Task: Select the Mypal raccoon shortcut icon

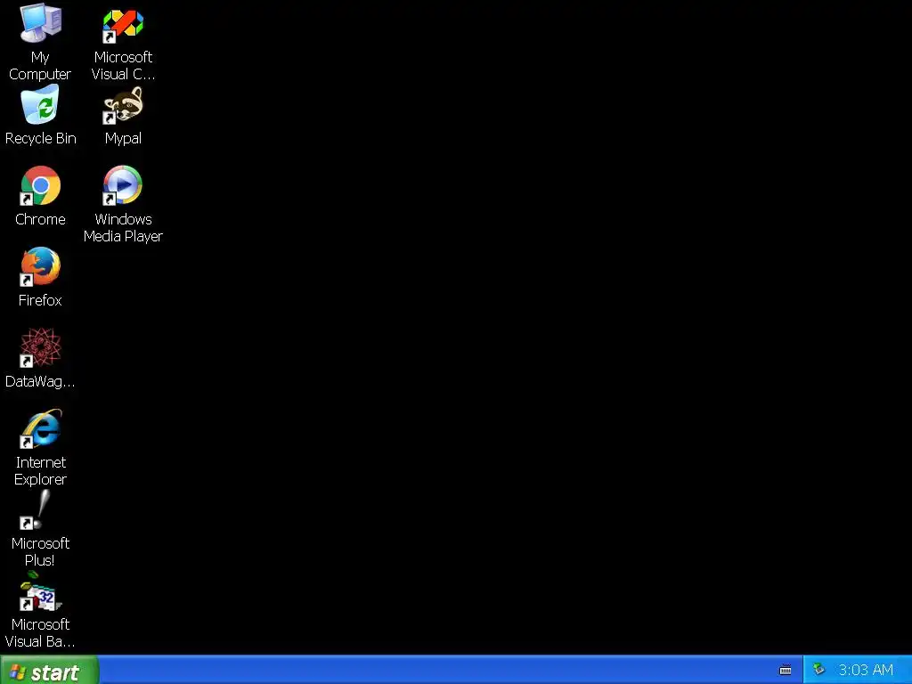Action: pos(123,105)
